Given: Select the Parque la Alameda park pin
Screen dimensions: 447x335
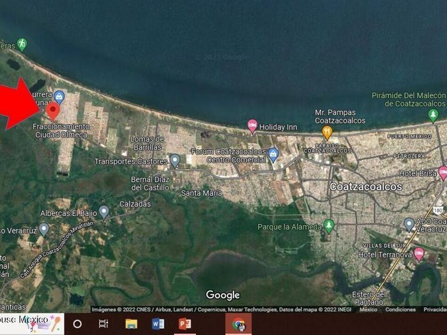Looking at the screenshot, I should coord(329,225).
